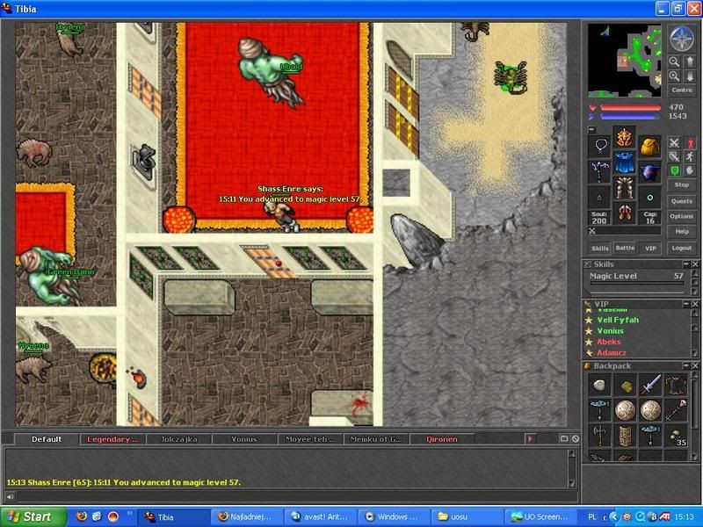The image size is (703, 527).
Task: Select the ammunition slot with green circle
Action: pos(649,197)
